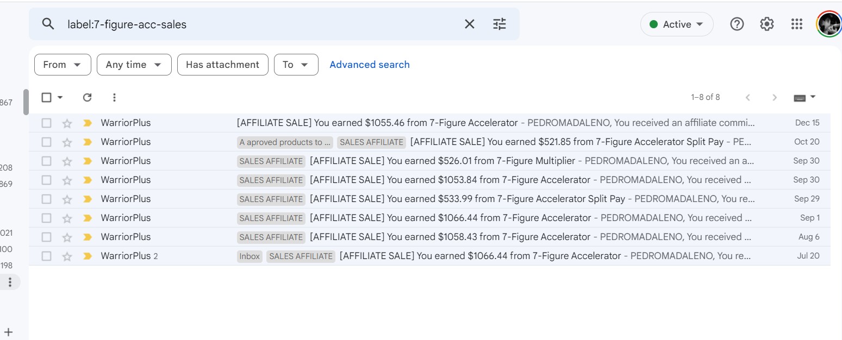Star the $1053.84 email
Image resolution: width=842 pixels, height=340 pixels.
pos(67,180)
